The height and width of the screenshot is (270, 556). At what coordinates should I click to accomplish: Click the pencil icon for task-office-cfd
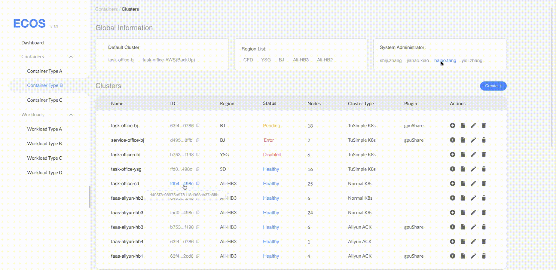coord(473,154)
